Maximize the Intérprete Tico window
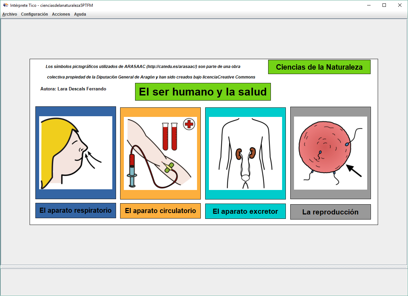This screenshot has height=296, width=408. 384,5
